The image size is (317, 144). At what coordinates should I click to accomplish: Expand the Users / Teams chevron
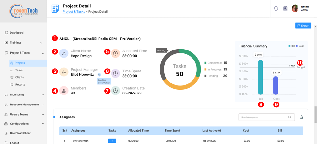[43, 115]
